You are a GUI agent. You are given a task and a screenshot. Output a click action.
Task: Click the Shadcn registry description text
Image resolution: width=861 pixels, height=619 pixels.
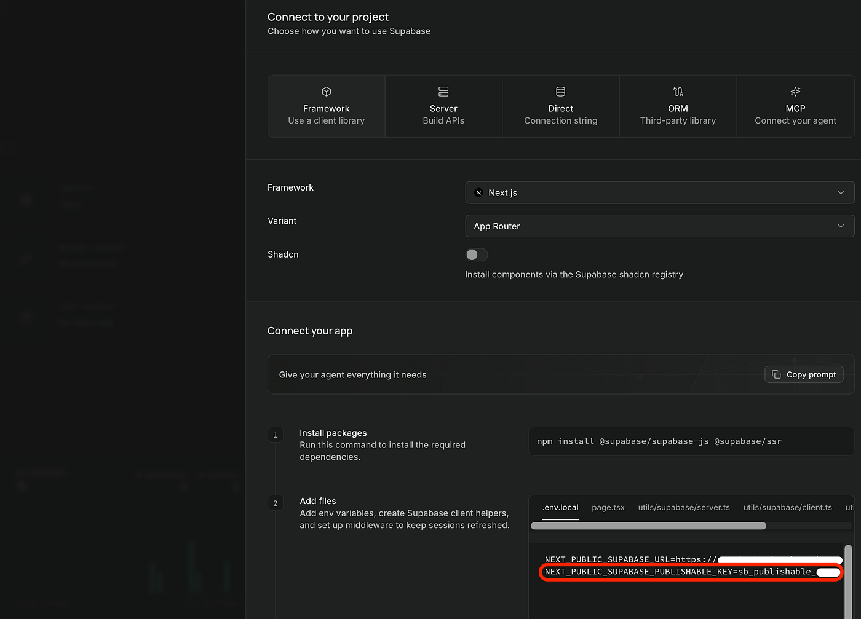tap(575, 275)
